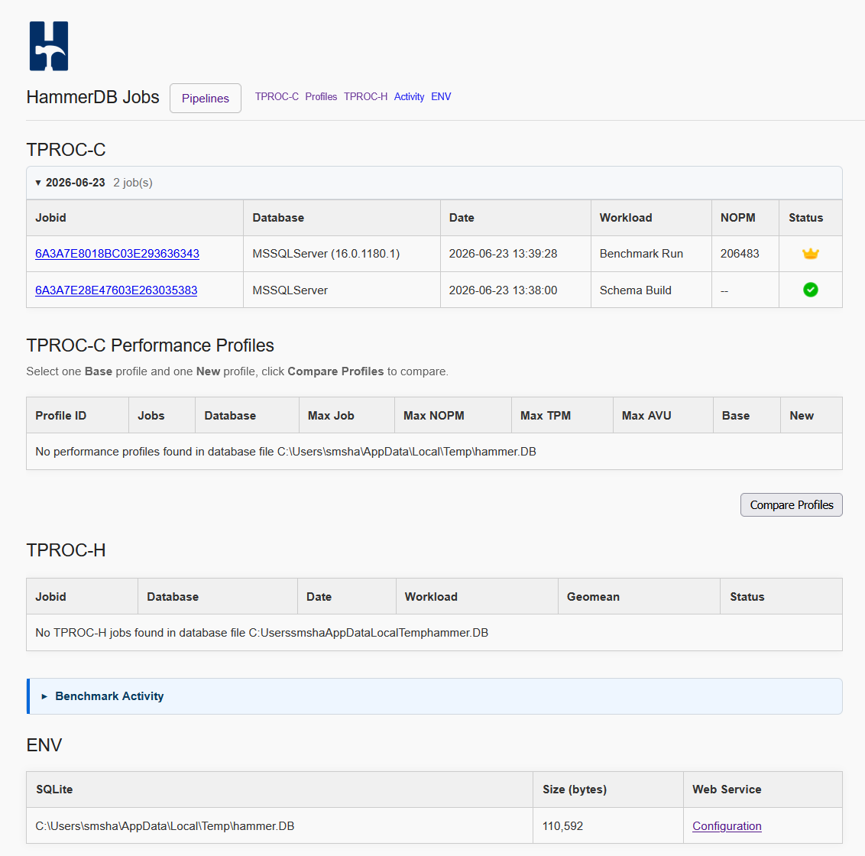This screenshot has width=865, height=856.
Task: Select the Benchmark Run workload cell
Action: tap(652, 254)
